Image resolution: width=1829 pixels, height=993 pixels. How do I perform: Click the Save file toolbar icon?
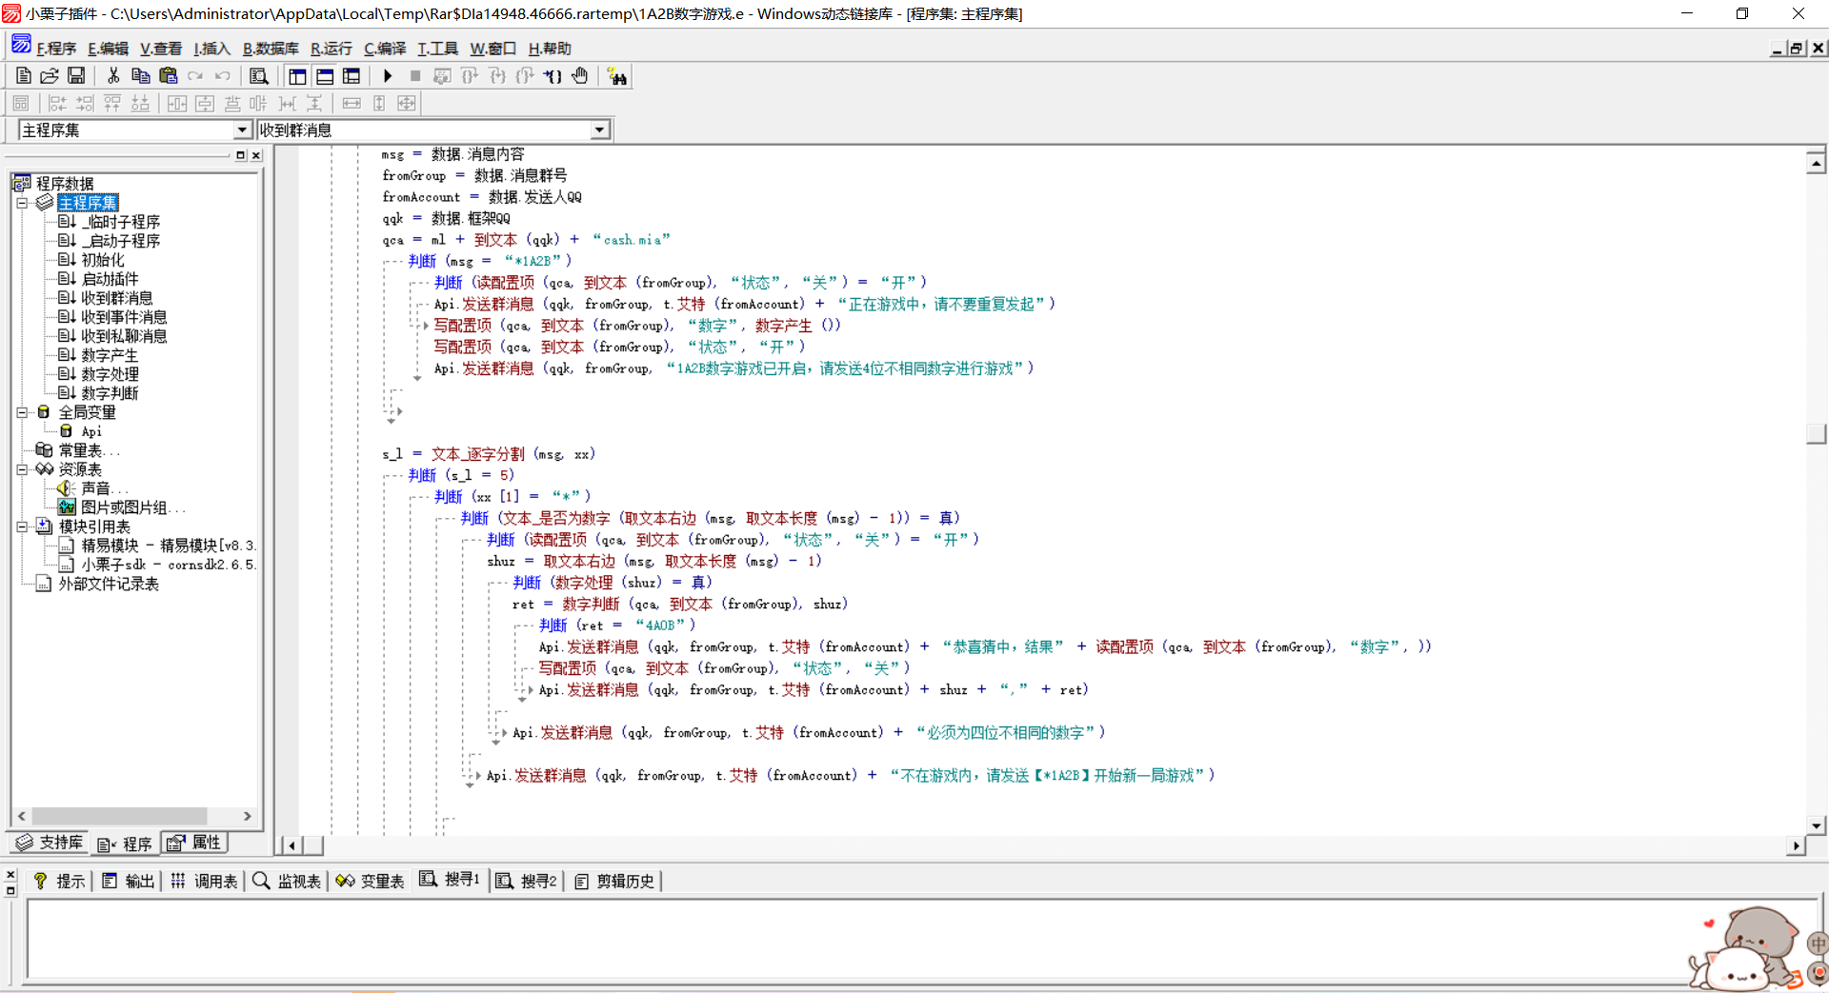tap(76, 76)
